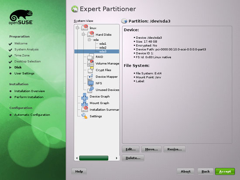The image size is (240, 180).
Task: Click System Analysis step in sidebar
Action: pyautogui.click(x=26, y=49)
